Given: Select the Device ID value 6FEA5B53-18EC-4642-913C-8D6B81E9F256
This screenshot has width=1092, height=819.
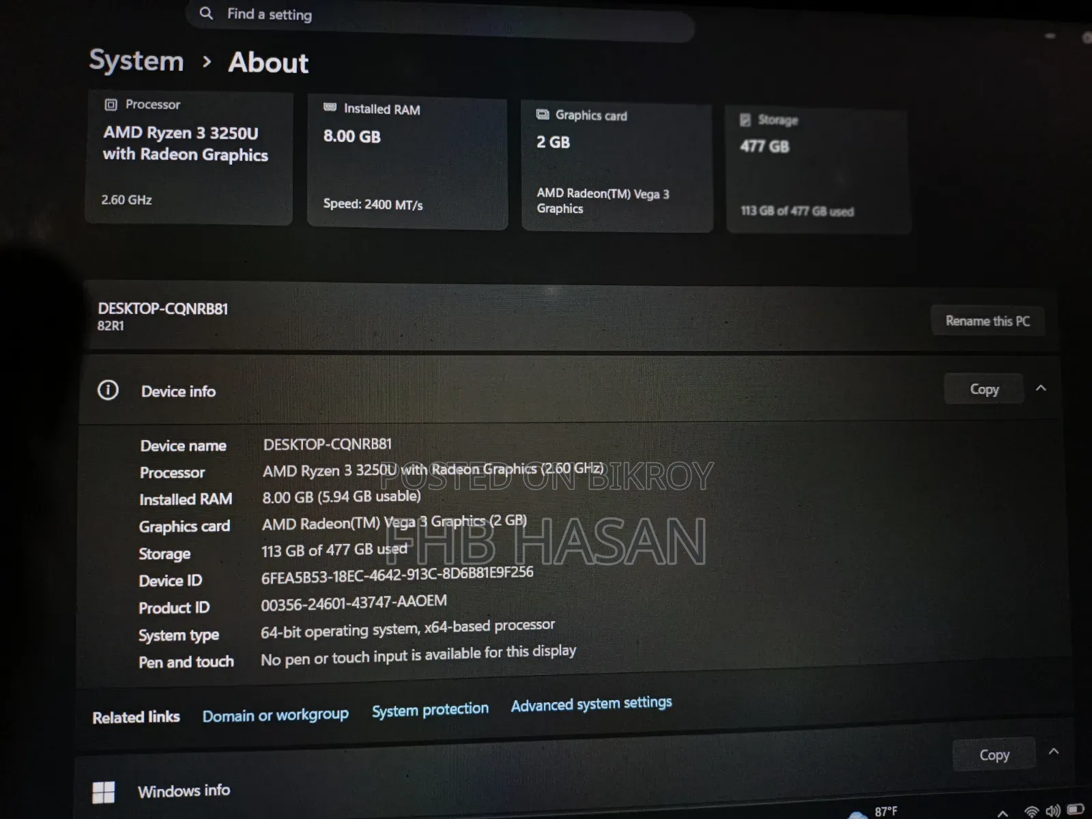Looking at the screenshot, I should click(x=397, y=575).
